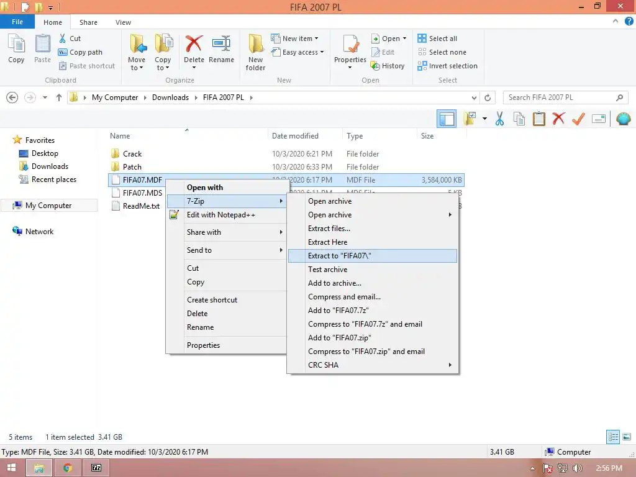Switch to the Share tab

pos(88,22)
